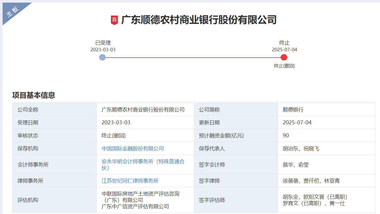Click the 保荐机构 label cell
Screen dimensions: 380x214
click(55, 148)
